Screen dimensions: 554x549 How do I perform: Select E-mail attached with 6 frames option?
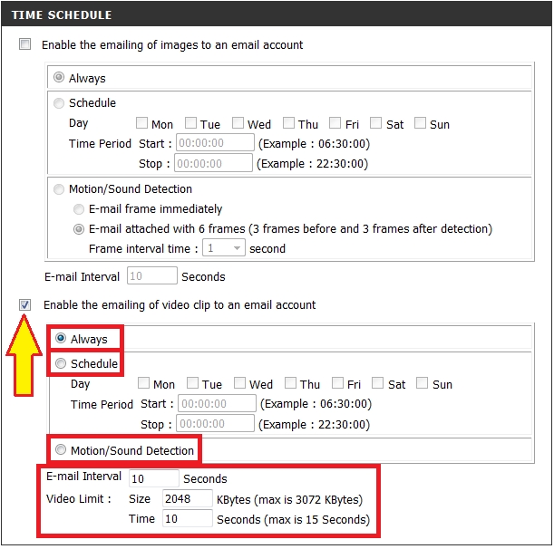tap(79, 229)
